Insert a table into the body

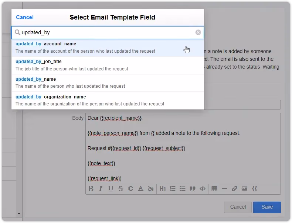[x=214, y=189]
